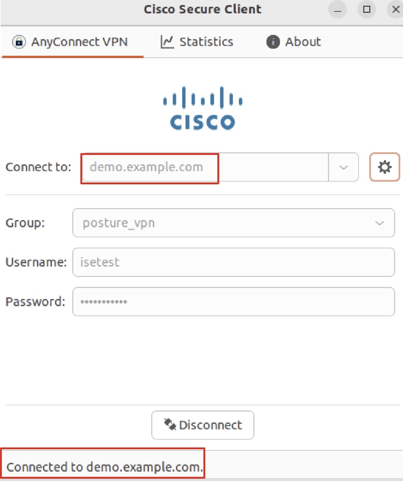Maximize the Cisco Secure Client window
The height and width of the screenshot is (481, 403).
pos(366,9)
